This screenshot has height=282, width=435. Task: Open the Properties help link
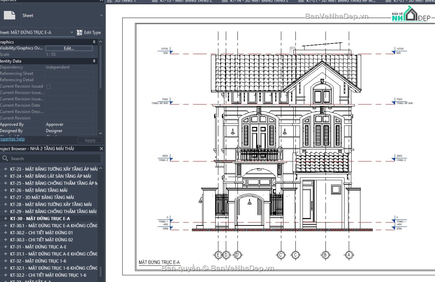tap(12, 139)
